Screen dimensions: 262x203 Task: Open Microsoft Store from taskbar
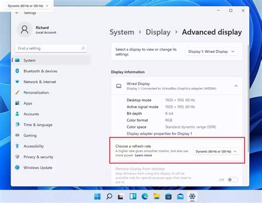point(169,196)
